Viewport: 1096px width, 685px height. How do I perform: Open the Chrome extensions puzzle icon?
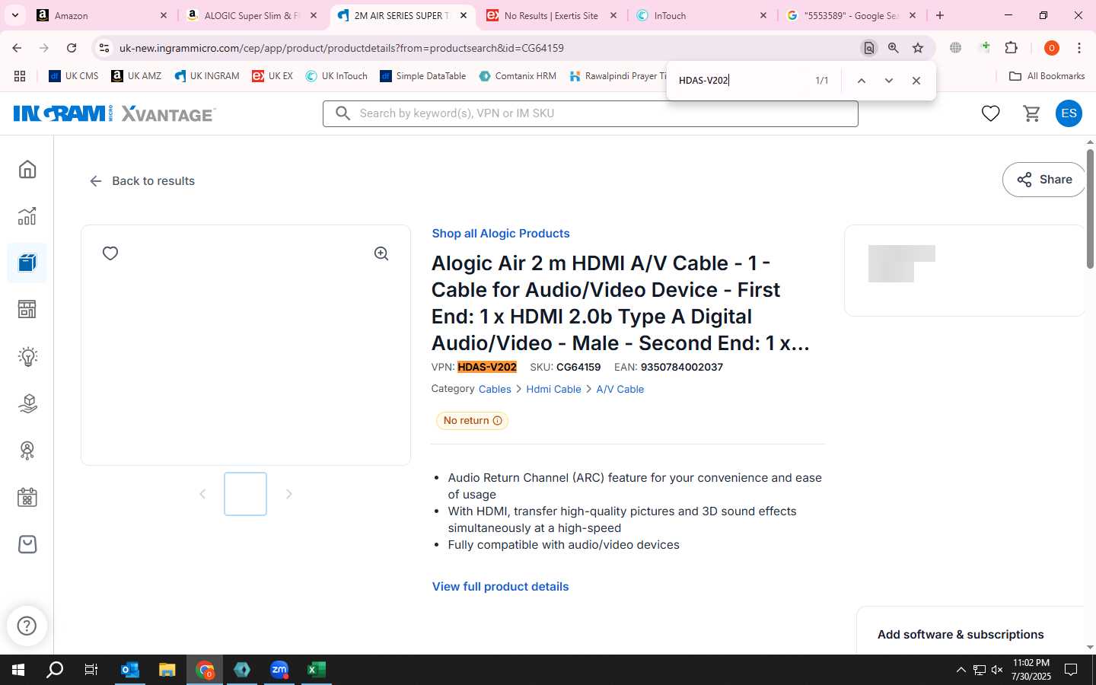pyautogui.click(x=1012, y=48)
